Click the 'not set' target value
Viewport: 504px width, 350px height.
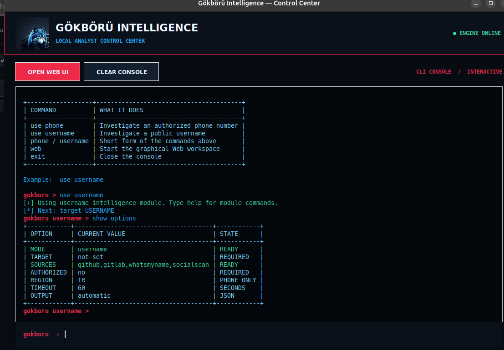point(90,257)
